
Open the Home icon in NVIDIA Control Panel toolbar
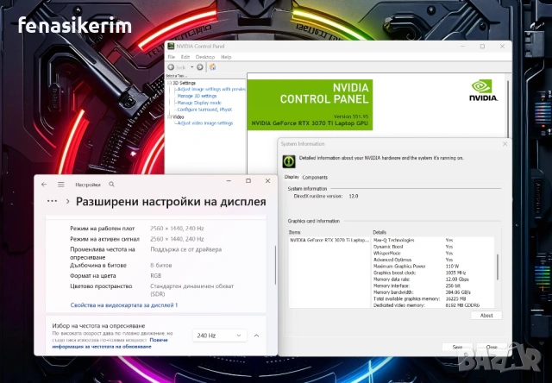[213, 67]
